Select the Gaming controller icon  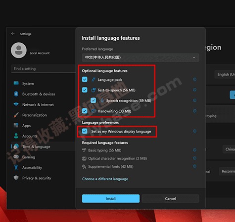[16, 156]
